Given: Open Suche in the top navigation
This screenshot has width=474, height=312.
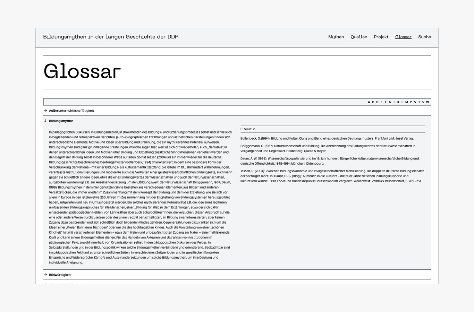Looking at the screenshot, I should pyautogui.click(x=424, y=37).
